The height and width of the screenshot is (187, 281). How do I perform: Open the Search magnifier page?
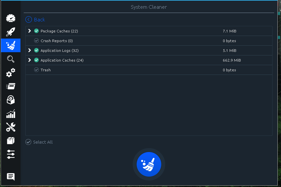pyautogui.click(x=11, y=59)
